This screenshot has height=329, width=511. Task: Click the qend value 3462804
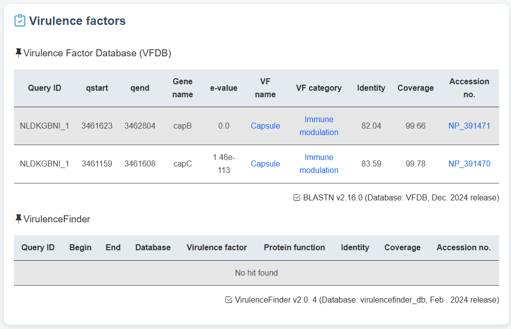tap(140, 126)
